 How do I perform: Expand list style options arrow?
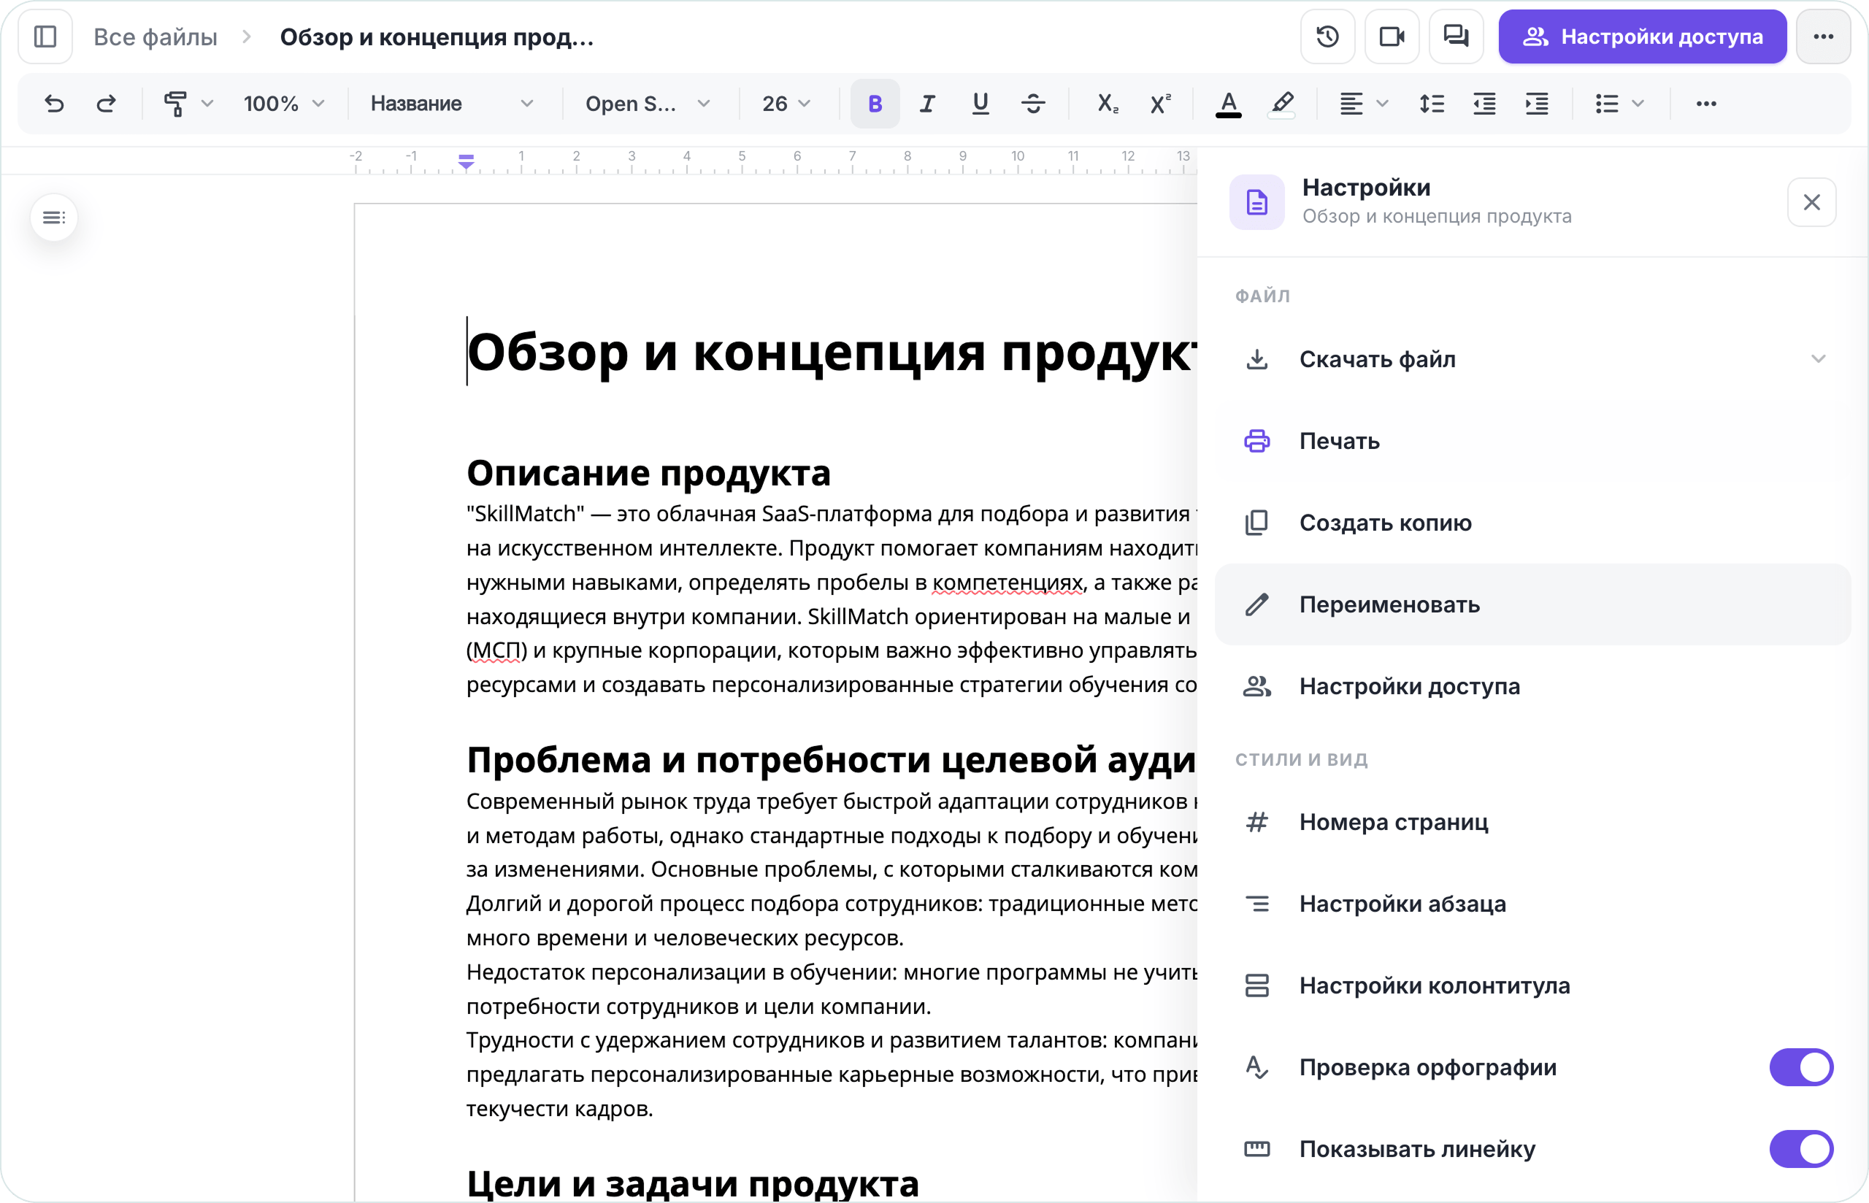1638,103
